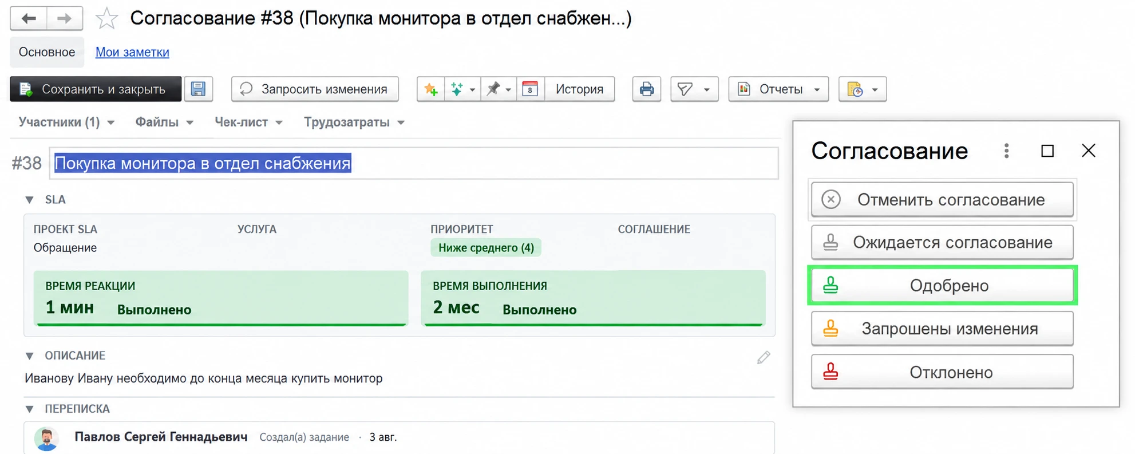
Task: Expand the Файлы dropdown
Action: 164,122
